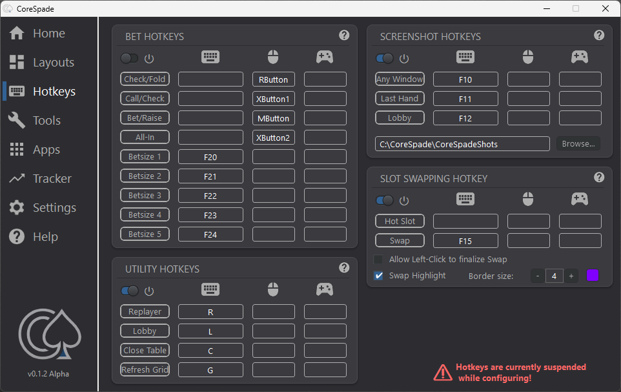
Task: Click the gamepad icon in Slot Swapping panel
Action: click(x=580, y=199)
